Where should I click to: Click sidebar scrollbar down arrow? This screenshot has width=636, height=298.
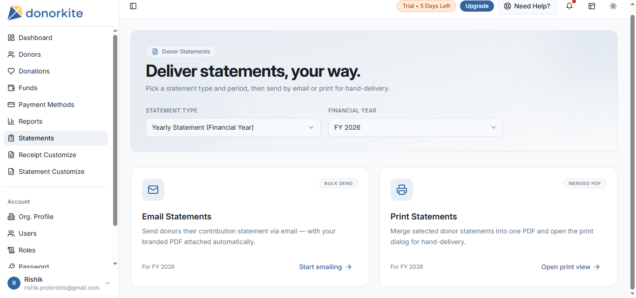click(x=115, y=264)
